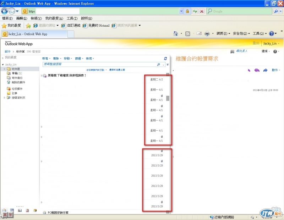
Task: Click the read mail envelope toolbar icon
Action: click(x=199, y=33)
